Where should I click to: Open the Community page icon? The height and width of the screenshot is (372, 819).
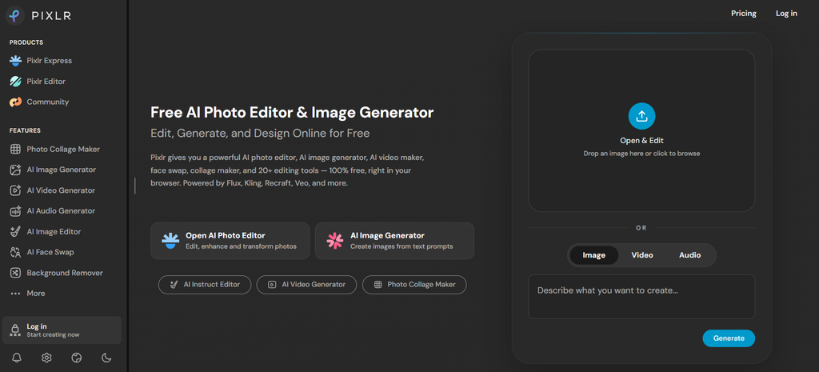click(x=16, y=102)
